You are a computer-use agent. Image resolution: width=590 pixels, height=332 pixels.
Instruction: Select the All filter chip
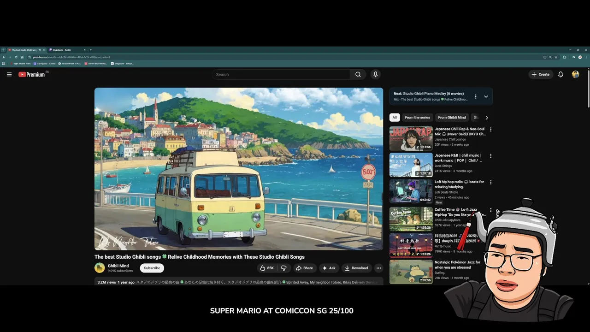tap(395, 118)
